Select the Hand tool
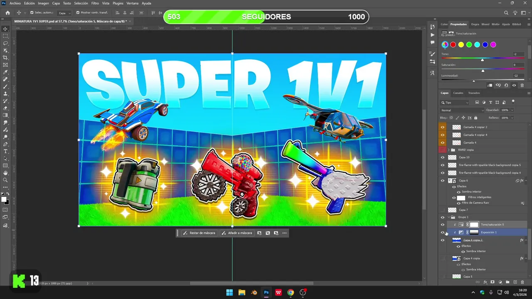The height and width of the screenshot is (299, 532). pyautogui.click(x=5, y=173)
